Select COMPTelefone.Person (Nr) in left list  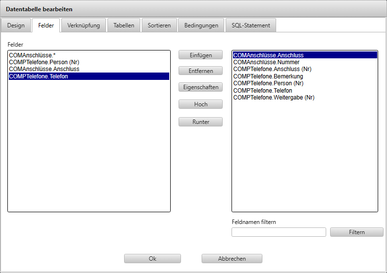coord(44,62)
